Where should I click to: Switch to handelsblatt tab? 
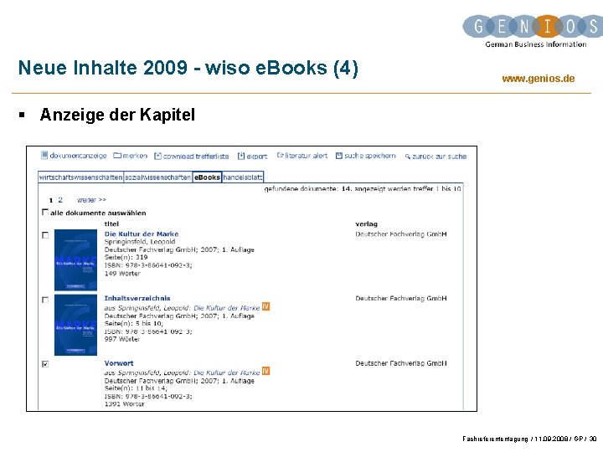click(x=243, y=177)
